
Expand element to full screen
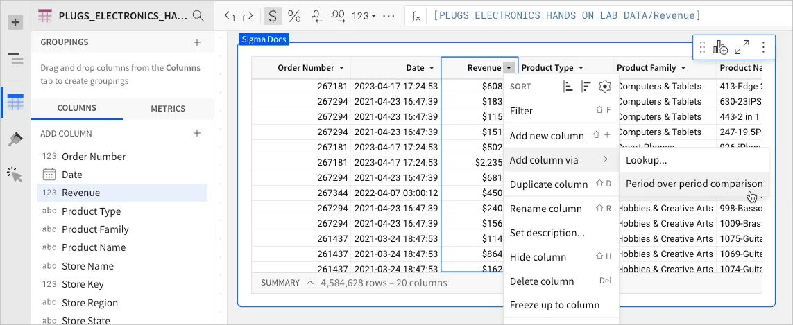pyautogui.click(x=742, y=48)
